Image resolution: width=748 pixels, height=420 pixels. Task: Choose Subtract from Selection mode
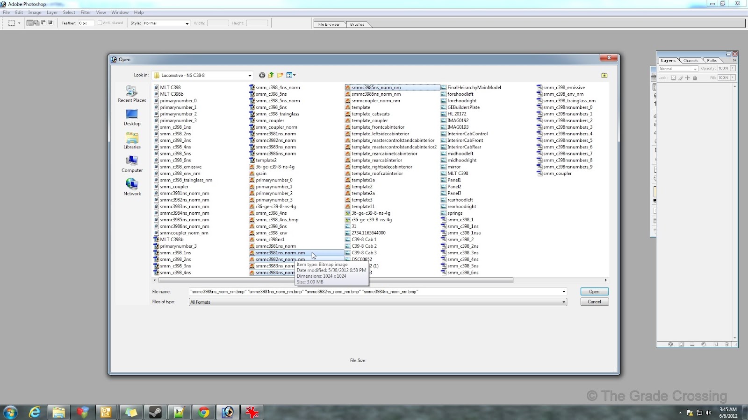click(44, 23)
